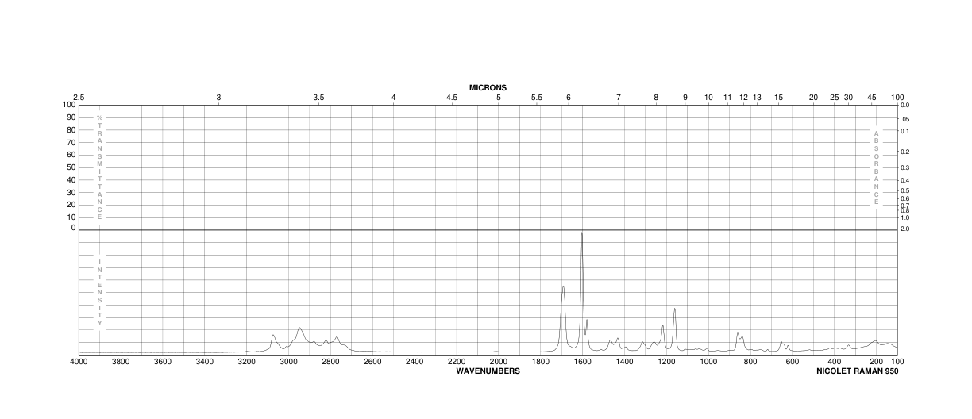
Task: Click the 25 micron scale label
Action: click(x=835, y=98)
